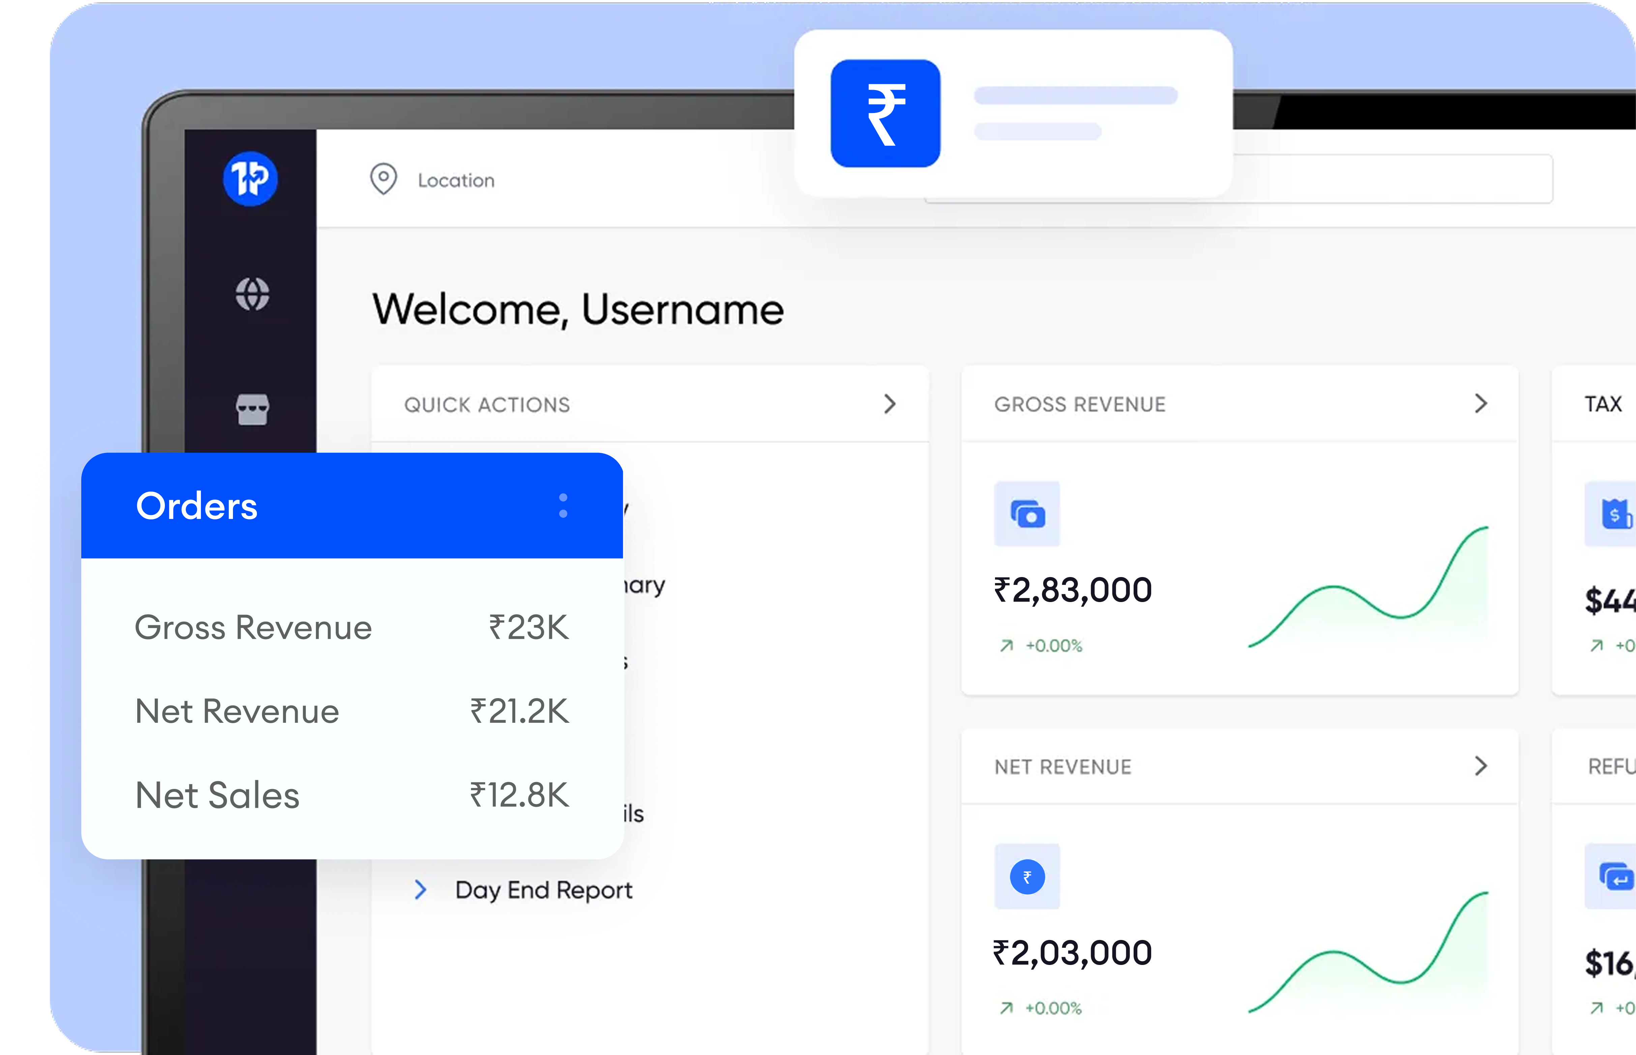Open the Day End Report link
This screenshot has height=1055, width=1636.
click(544, 890)
